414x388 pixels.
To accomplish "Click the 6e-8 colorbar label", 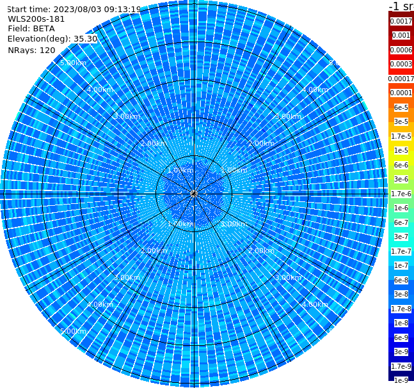I will (401, 280).
